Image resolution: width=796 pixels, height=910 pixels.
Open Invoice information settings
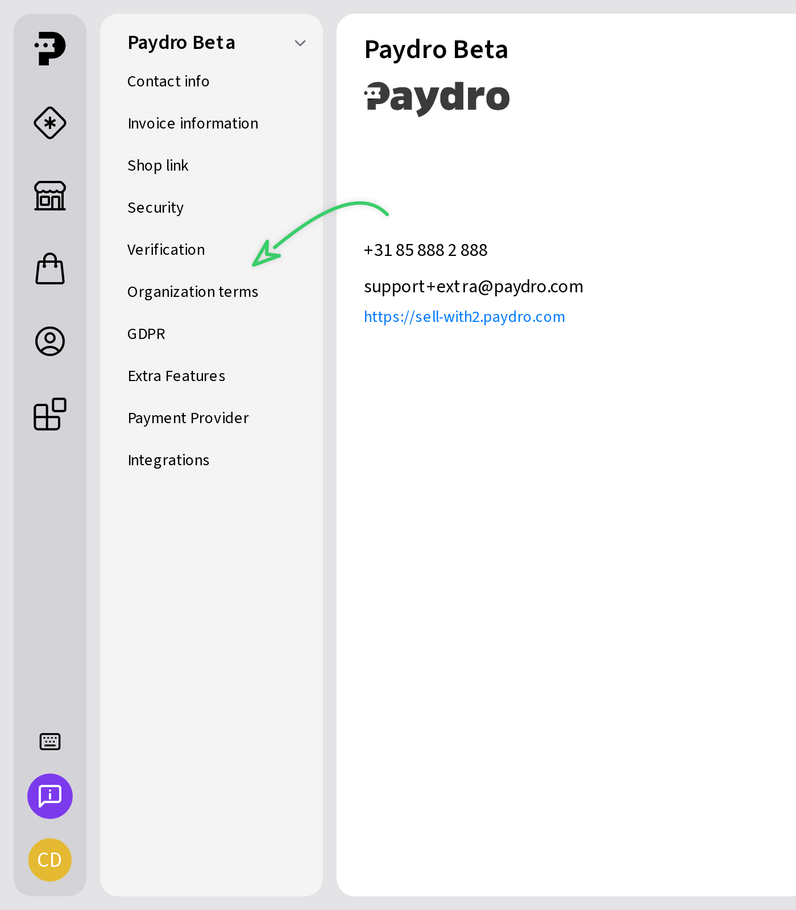point(193,123)
